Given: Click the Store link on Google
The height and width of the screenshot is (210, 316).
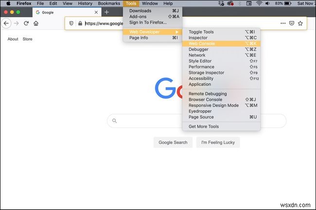Looking at the screenshot, I should click(27, 39).
